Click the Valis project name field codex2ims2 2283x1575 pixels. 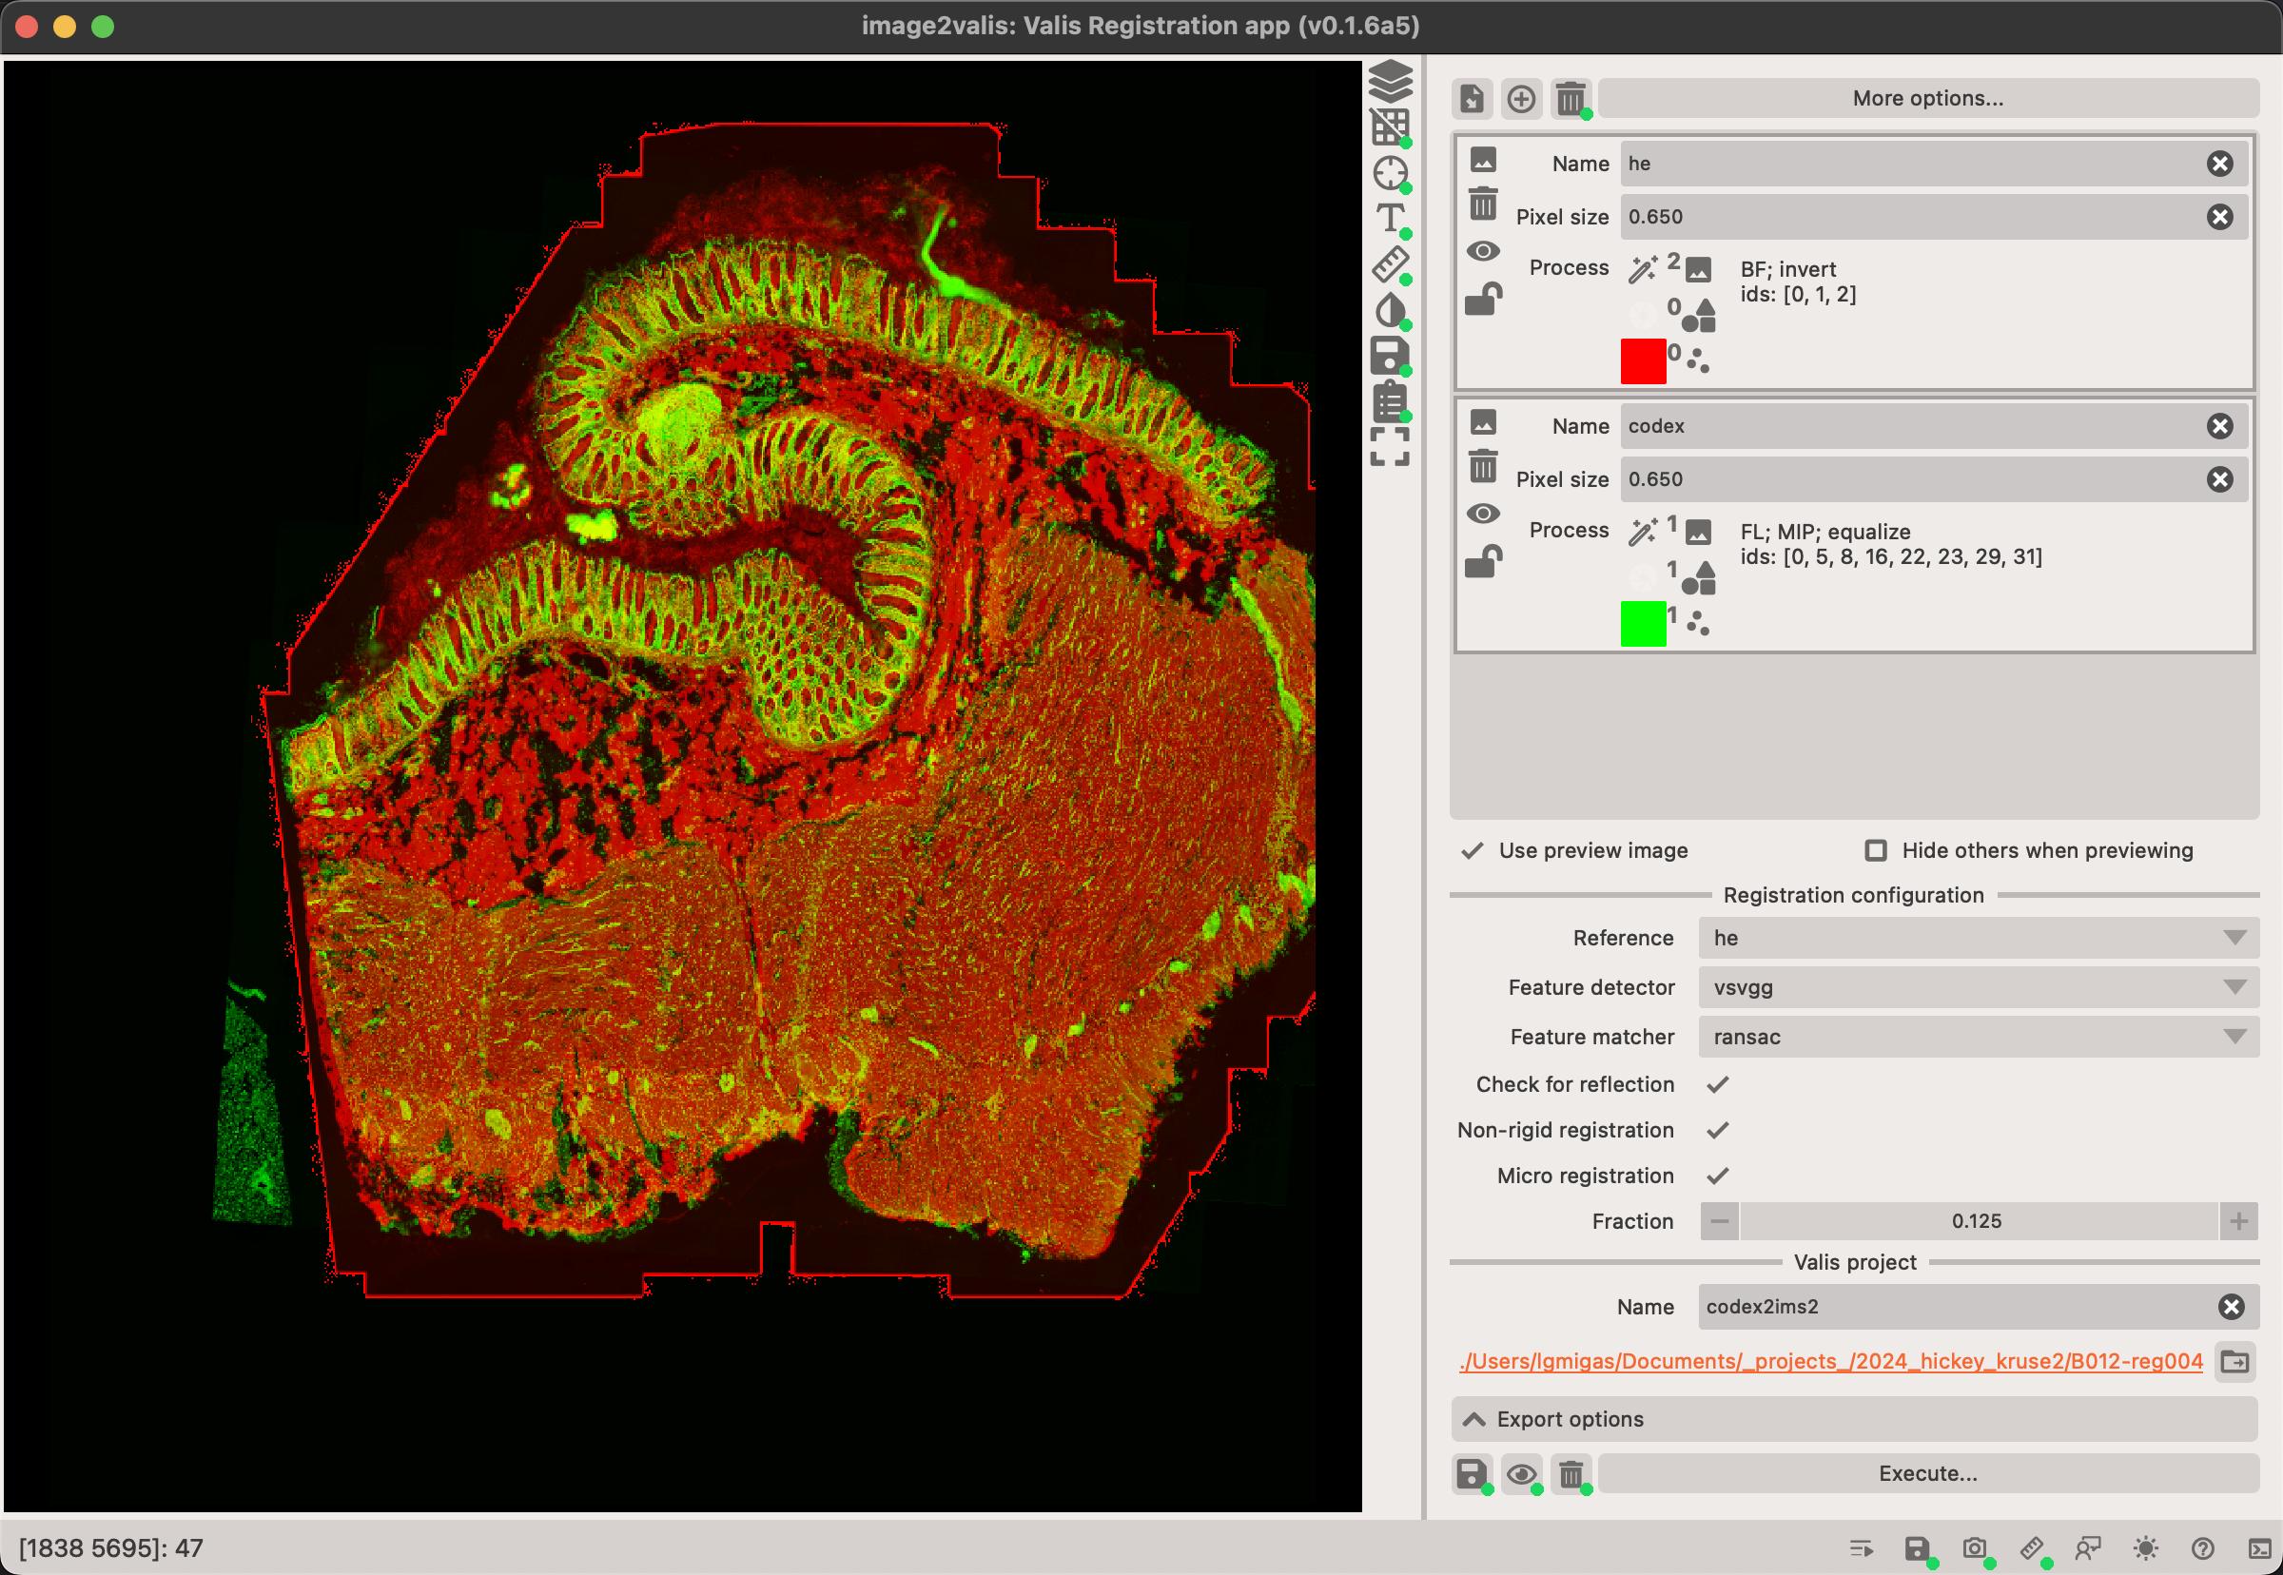click(1954, 1307)
